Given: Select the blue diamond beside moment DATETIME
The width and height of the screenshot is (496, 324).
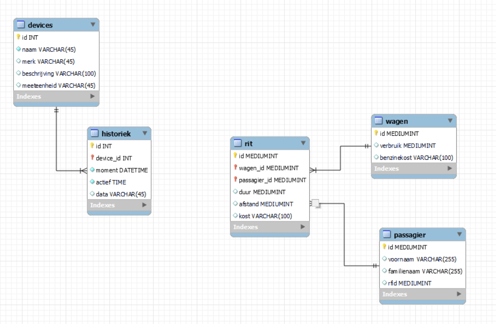Looking at the screenshot, I should pyautogui.click(x=92, y=170).
